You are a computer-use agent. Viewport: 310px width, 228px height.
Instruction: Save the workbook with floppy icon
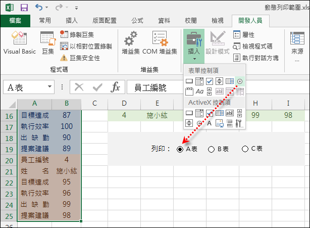point(24,8)
